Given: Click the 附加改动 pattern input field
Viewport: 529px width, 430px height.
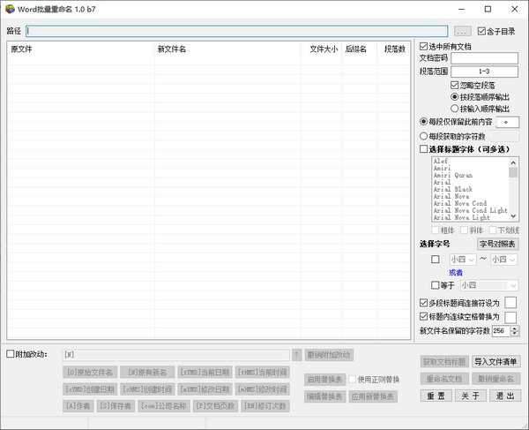Looking at the screenshot, I should coord(176,355).
